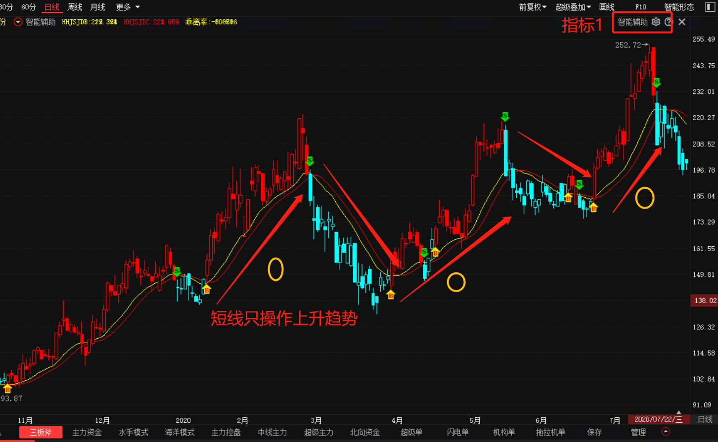Click the 252.72 high price label

(x=628, y=45)
